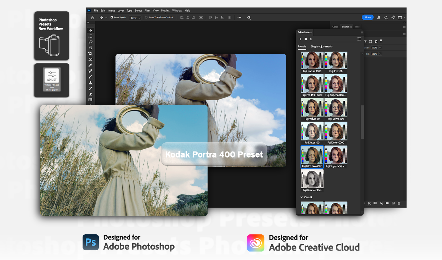Open the Fill percentage dropdown arrow
Image resolution: width=442 pixels, height=260 pixels.
(380, 54)
